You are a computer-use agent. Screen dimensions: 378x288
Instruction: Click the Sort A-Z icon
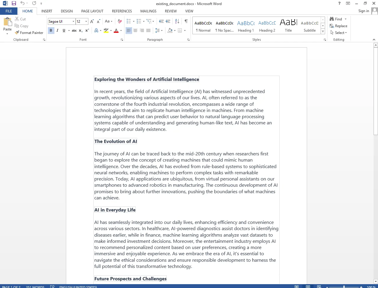tap(177, 21)
